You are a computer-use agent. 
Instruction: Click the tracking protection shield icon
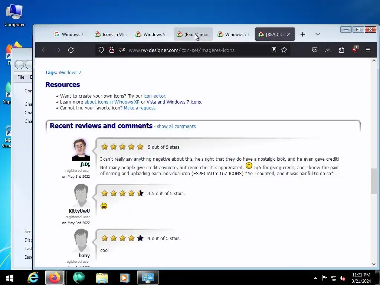101,50
